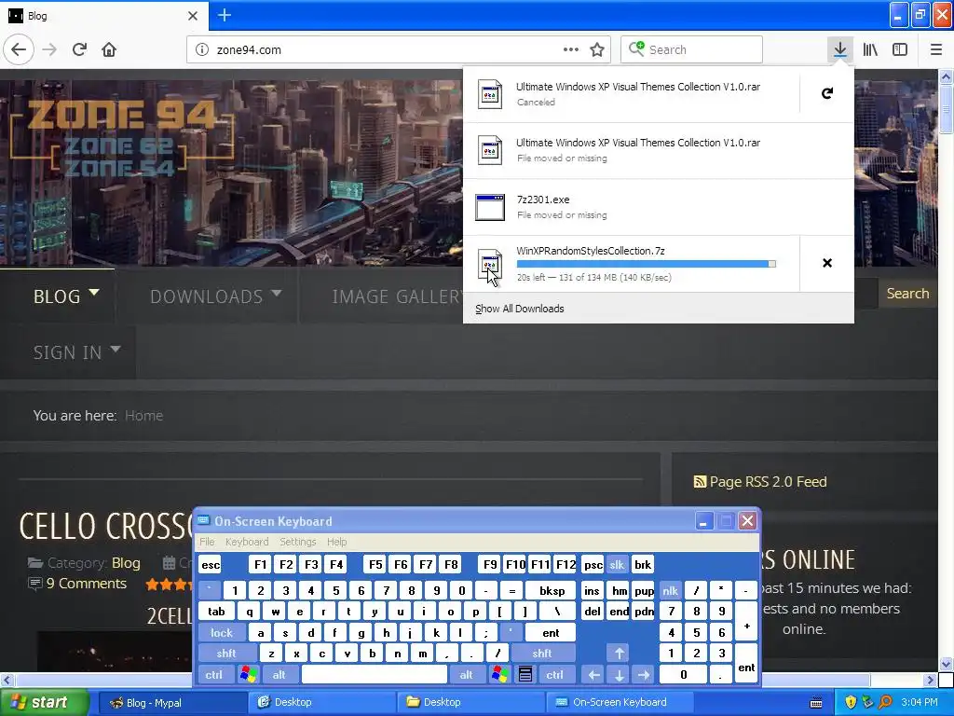Expand the DOWNLOADS navigation menu
954x716 pixels.
(x=216, y=296)
